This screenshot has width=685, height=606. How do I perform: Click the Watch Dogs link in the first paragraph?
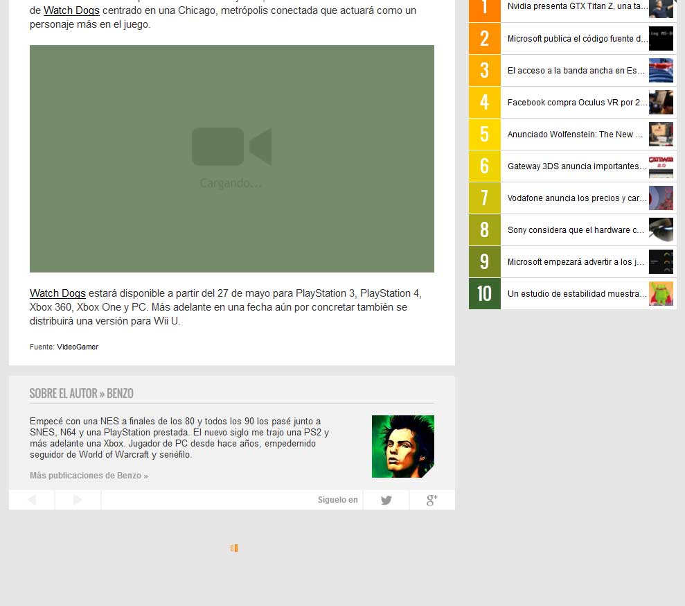tap(71, 10)
